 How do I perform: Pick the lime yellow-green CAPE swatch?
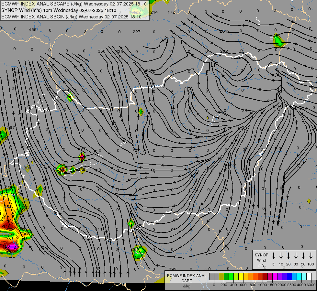(236, 277)
